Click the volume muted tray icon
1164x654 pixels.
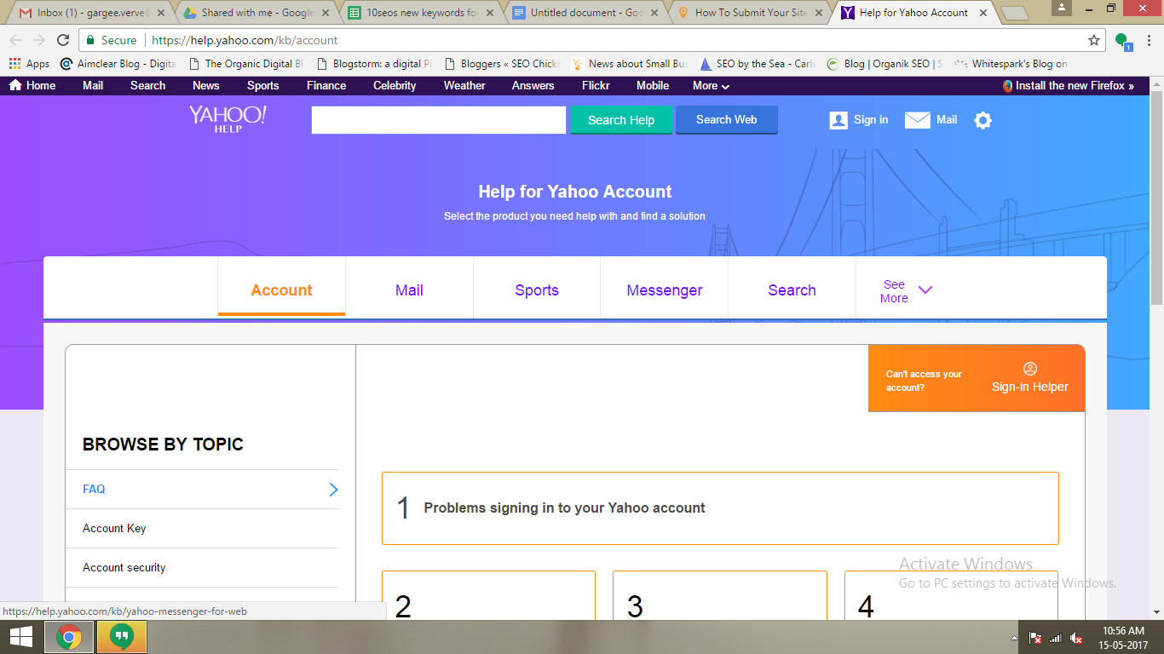coord(1076,638)
